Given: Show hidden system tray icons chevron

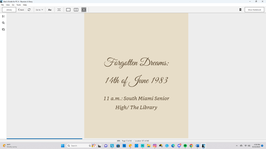Looking at the screenshot, I should [236, 146].
